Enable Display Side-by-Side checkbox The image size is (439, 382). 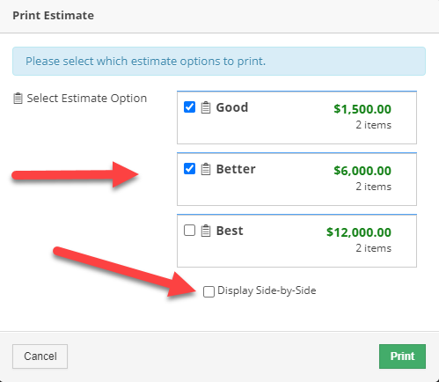coord(209,291)
